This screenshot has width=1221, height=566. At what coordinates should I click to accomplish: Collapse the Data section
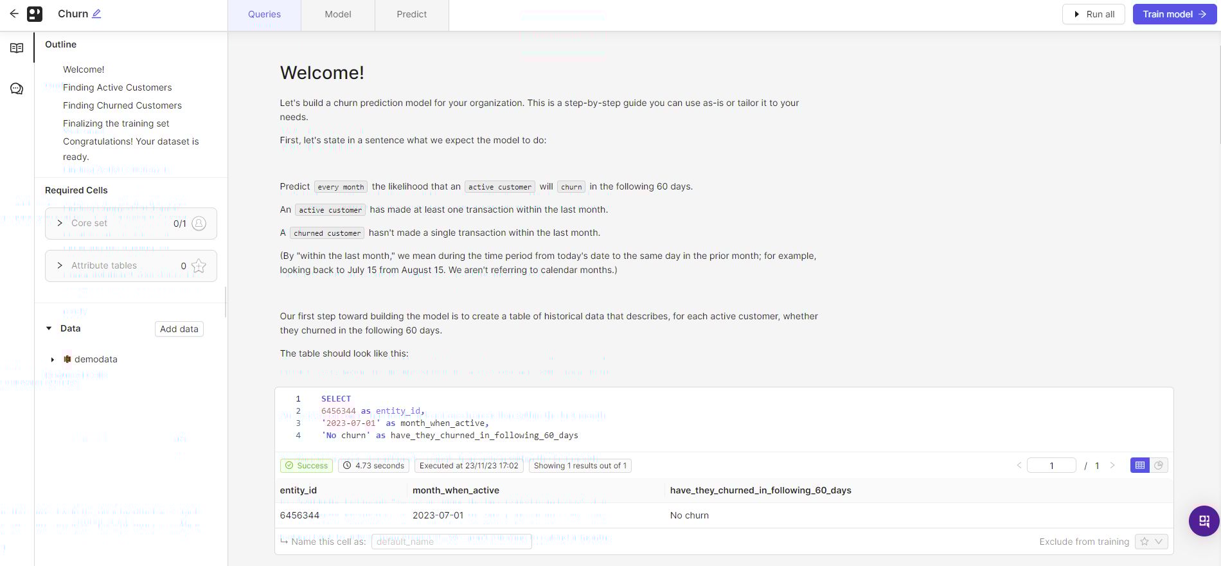tap(49, 328)
